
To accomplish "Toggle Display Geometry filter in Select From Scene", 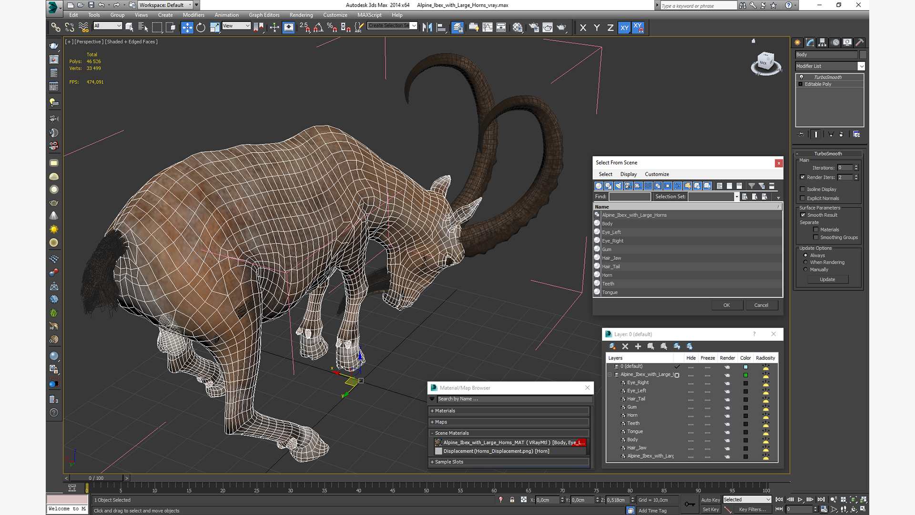I will coord(599,186).
